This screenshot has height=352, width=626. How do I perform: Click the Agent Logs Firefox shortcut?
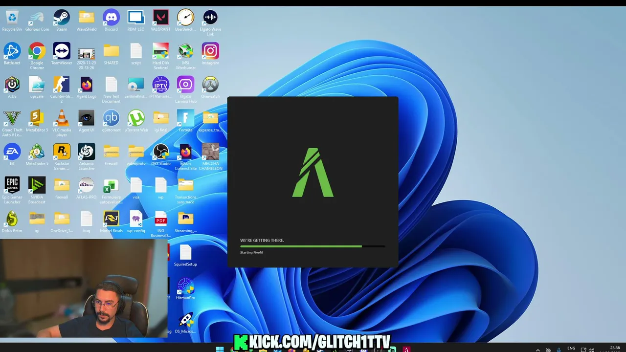click(x=87, y=85)
